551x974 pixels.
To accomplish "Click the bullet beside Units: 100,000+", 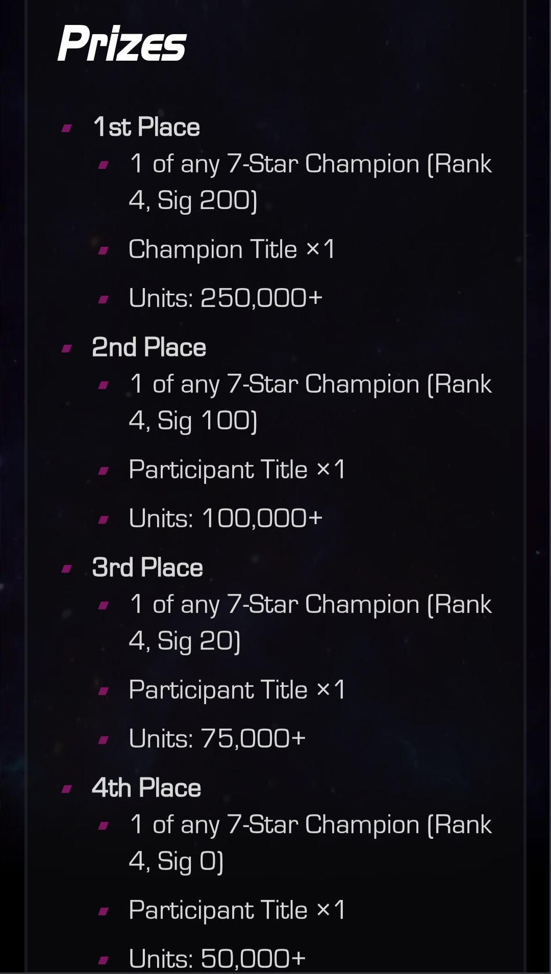I will pyautogui.click(x=104, y=520).
